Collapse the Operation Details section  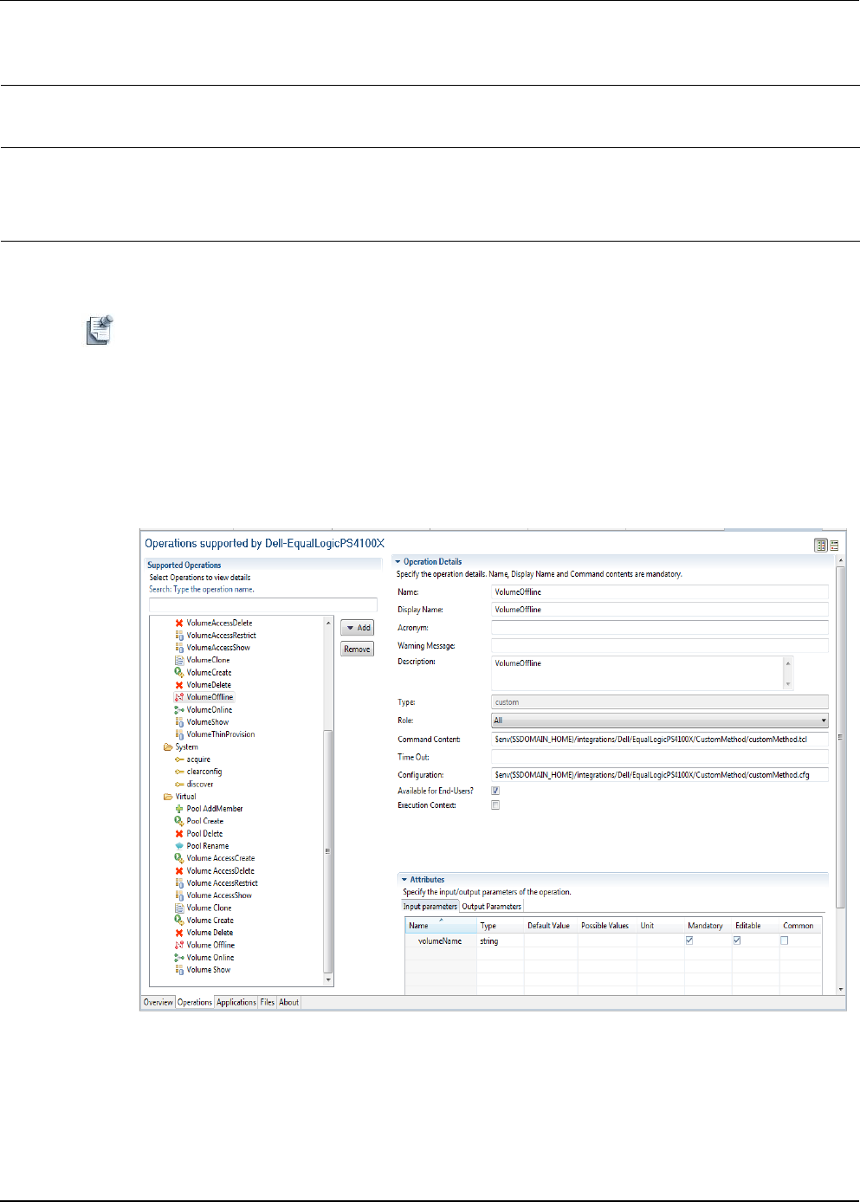(x=398, y=562)
